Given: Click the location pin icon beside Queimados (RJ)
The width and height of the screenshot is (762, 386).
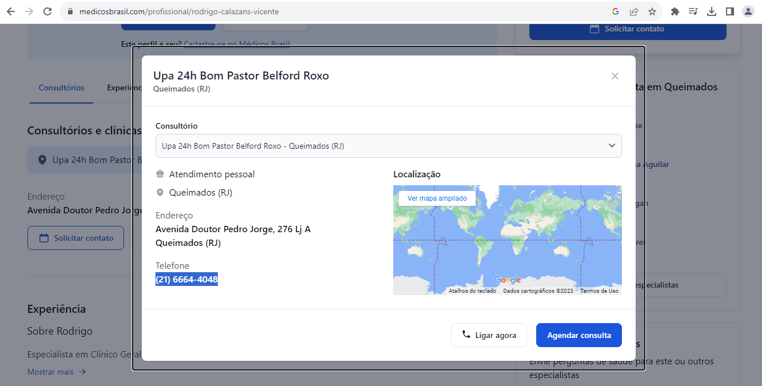Looking at the screenshot, I should [160, 193].
